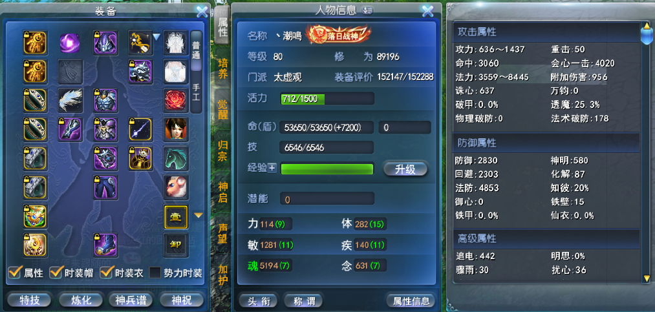Click the orange down arrow beside 壹 slot

[199, 216]
